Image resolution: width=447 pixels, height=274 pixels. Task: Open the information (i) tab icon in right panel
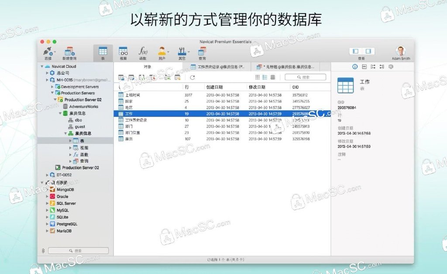pyautogui.click(x=355, y=67)
